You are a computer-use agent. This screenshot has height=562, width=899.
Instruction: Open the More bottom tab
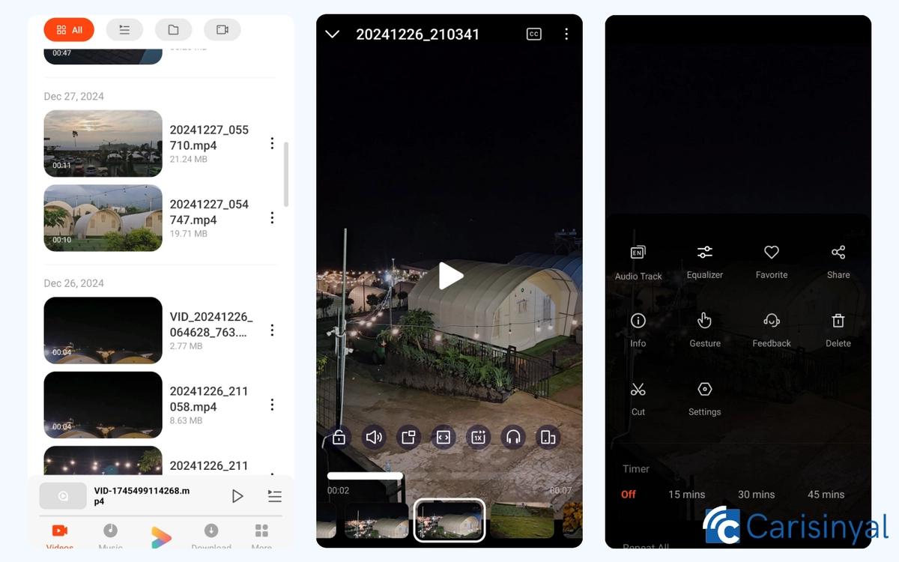[261, 537]
